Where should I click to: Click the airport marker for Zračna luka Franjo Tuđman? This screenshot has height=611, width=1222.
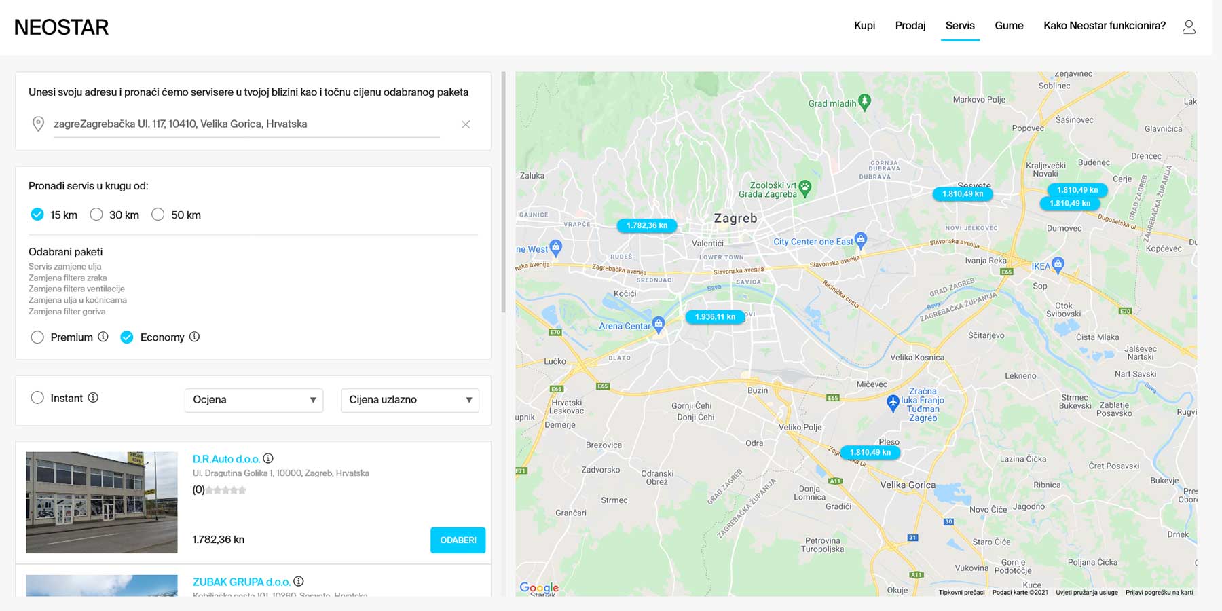893,402
